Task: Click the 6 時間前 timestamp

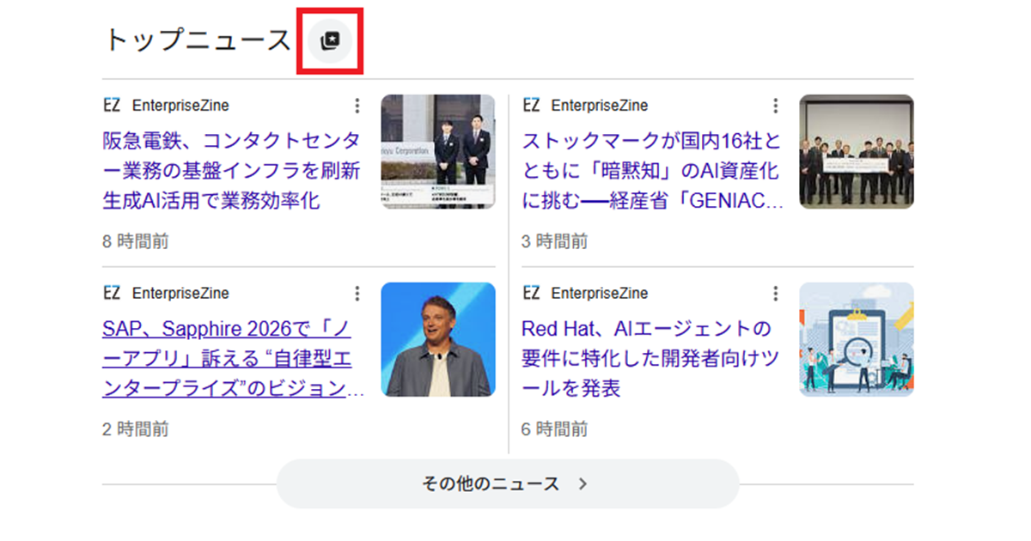Action: pos(555,429)
